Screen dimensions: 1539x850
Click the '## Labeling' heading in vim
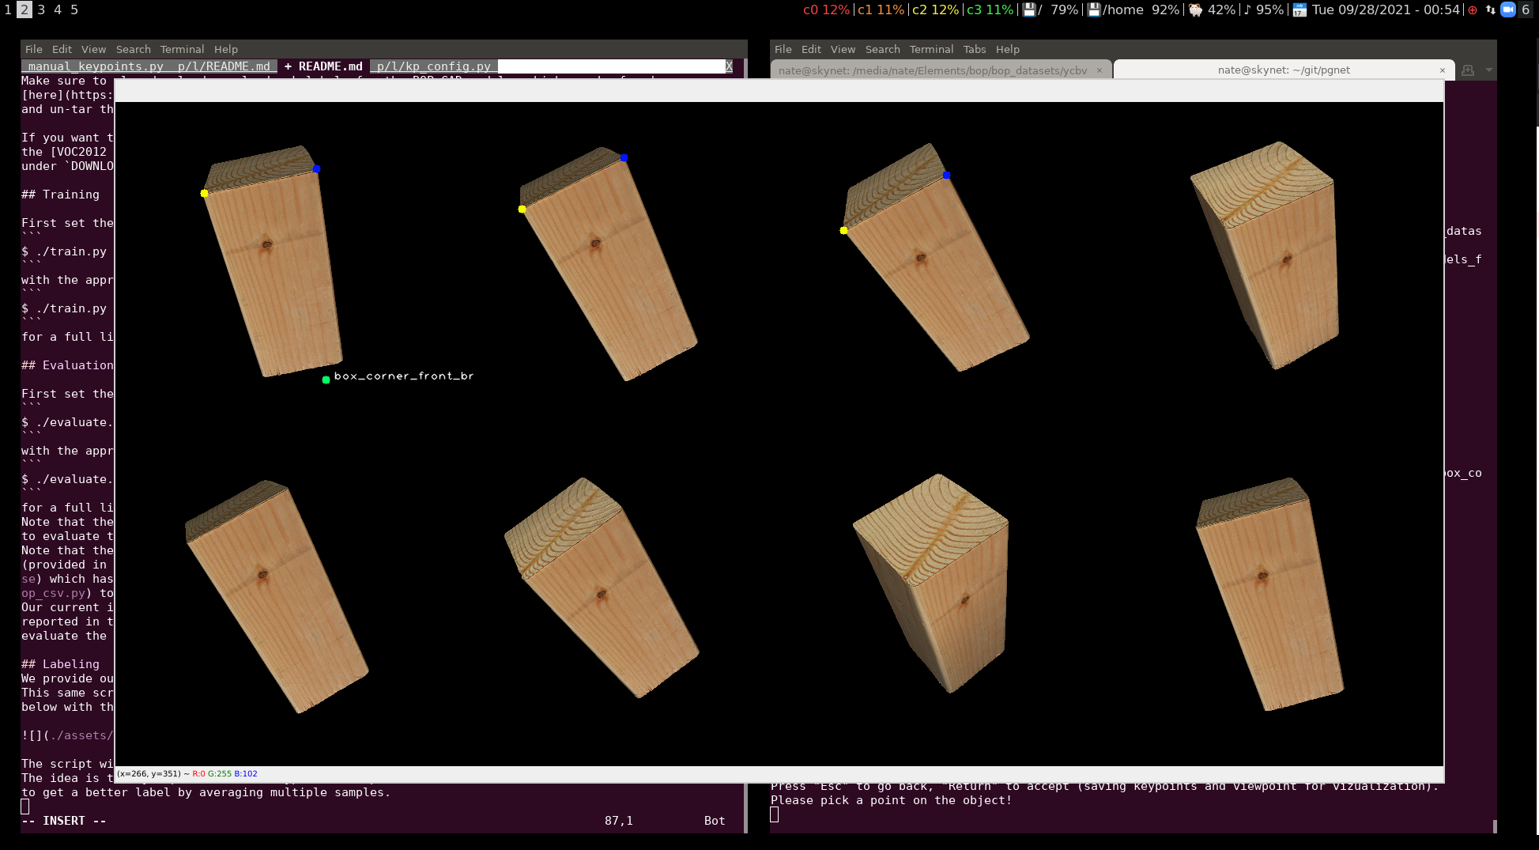(61, 664)
